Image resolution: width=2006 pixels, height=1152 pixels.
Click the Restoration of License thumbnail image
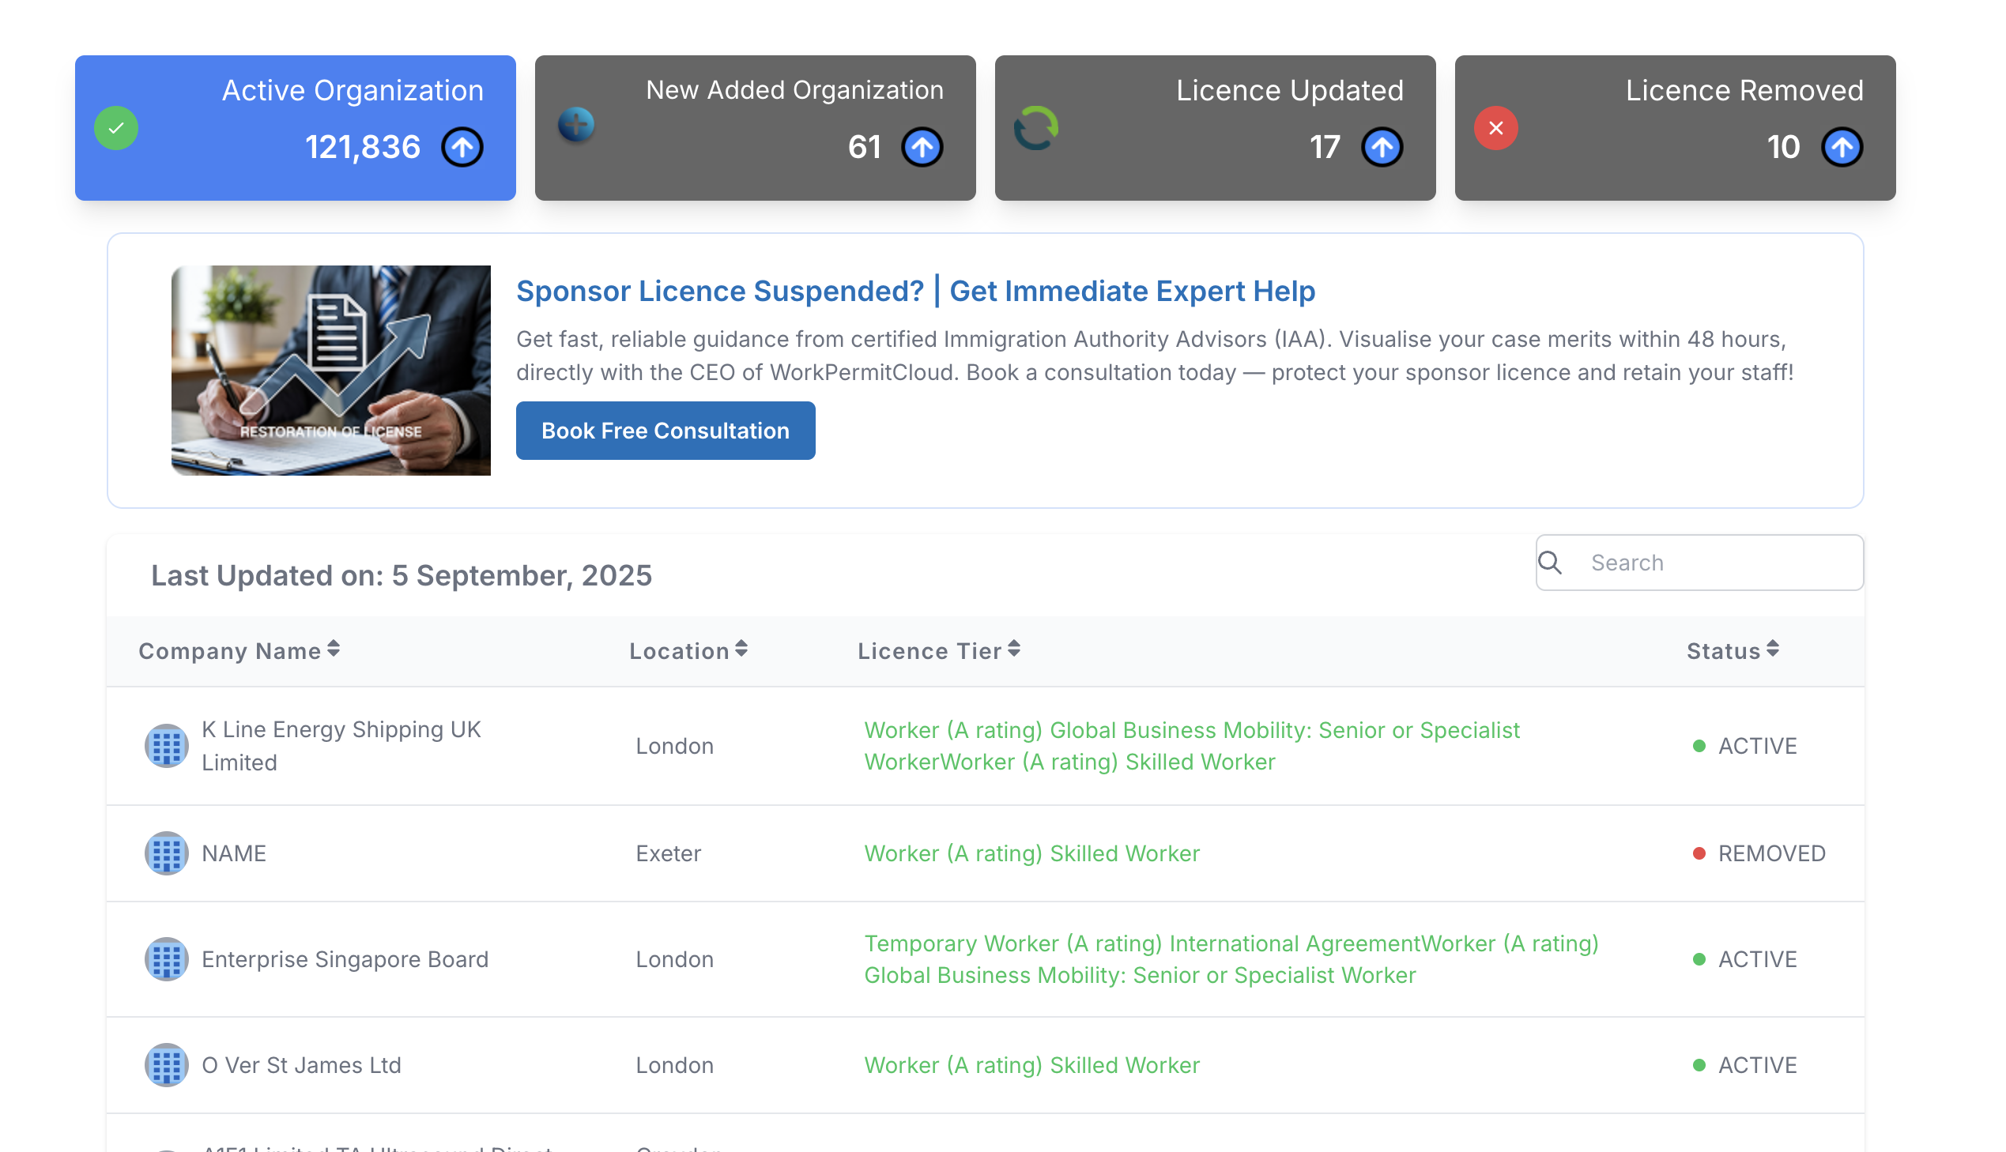(330, 371)
